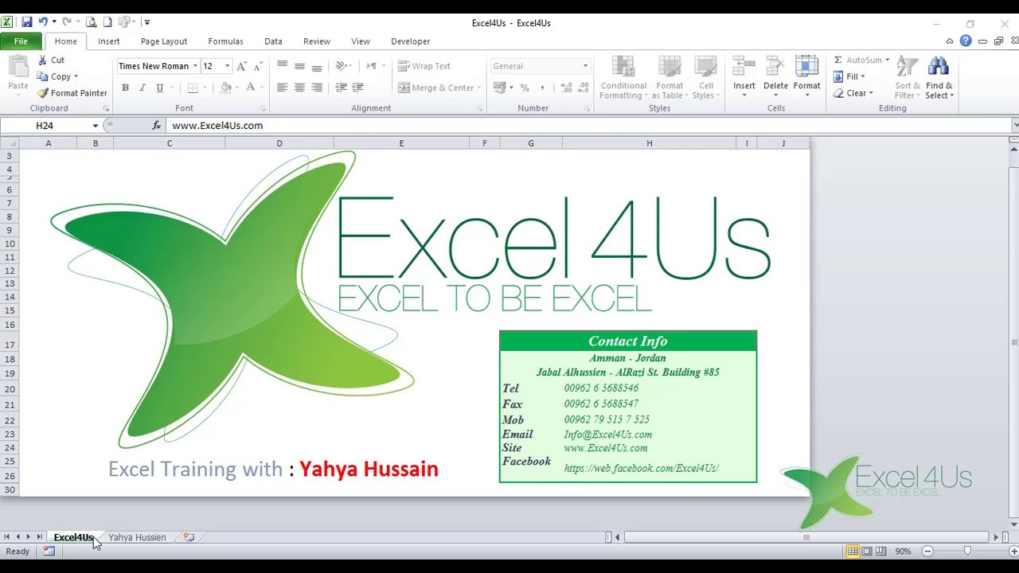
Task: Toggle Underline formatting
Action: tap(159, 88)
